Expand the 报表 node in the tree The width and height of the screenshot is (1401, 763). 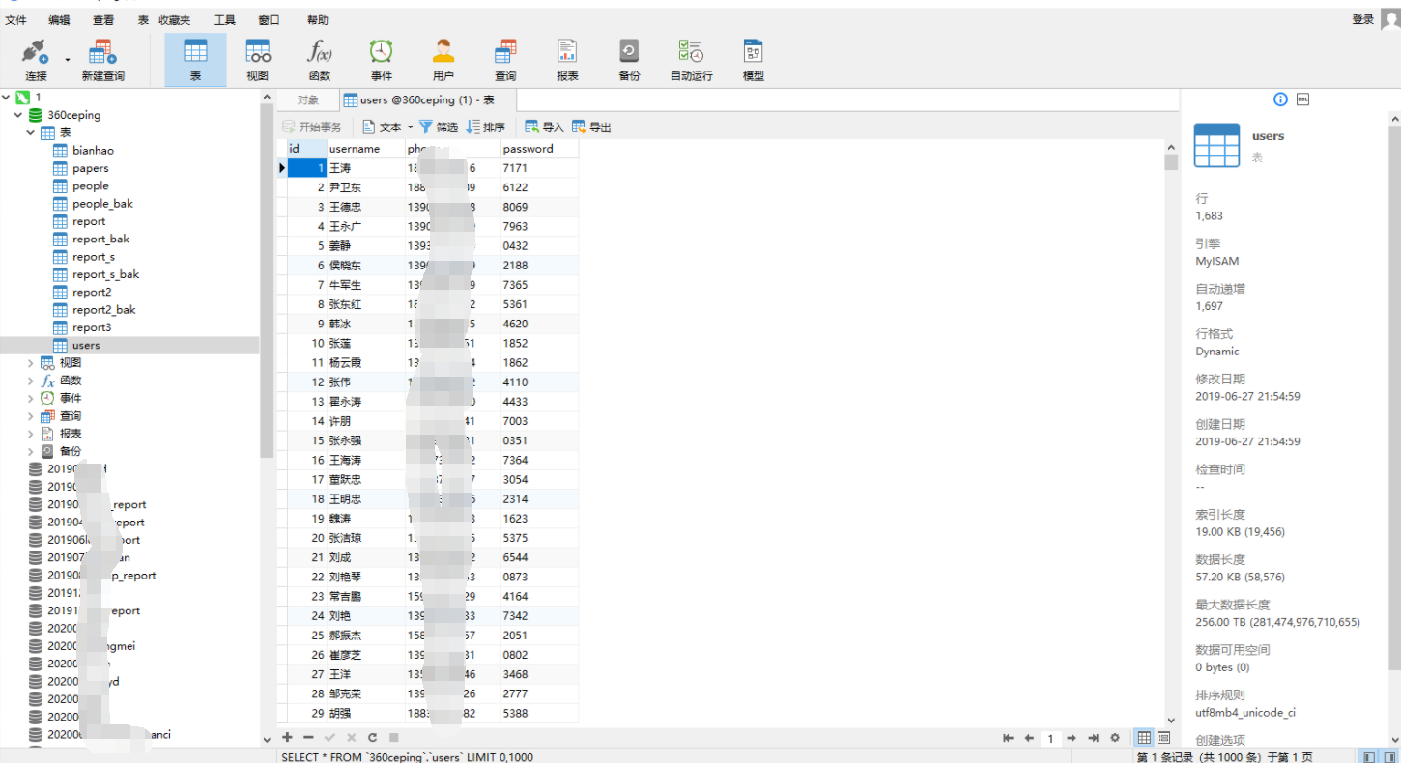point(30,434)
